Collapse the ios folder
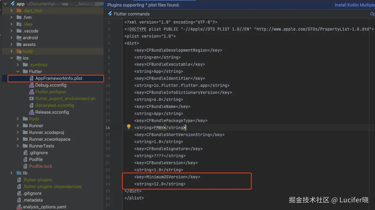Image resolution: width=375 pixels, height=210 pixels. pyautogui.click(x=11, y=58)
